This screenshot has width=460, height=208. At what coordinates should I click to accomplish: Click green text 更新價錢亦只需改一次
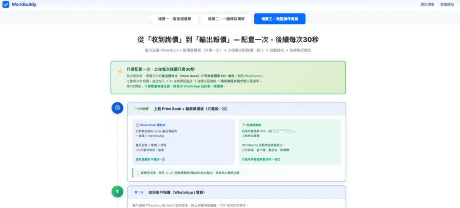point(150,159)
